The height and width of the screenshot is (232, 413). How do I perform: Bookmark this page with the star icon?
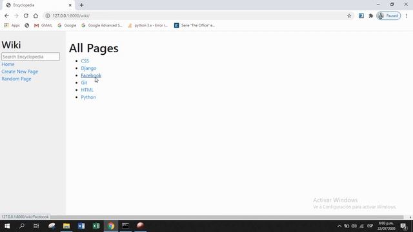pos(349,15)
